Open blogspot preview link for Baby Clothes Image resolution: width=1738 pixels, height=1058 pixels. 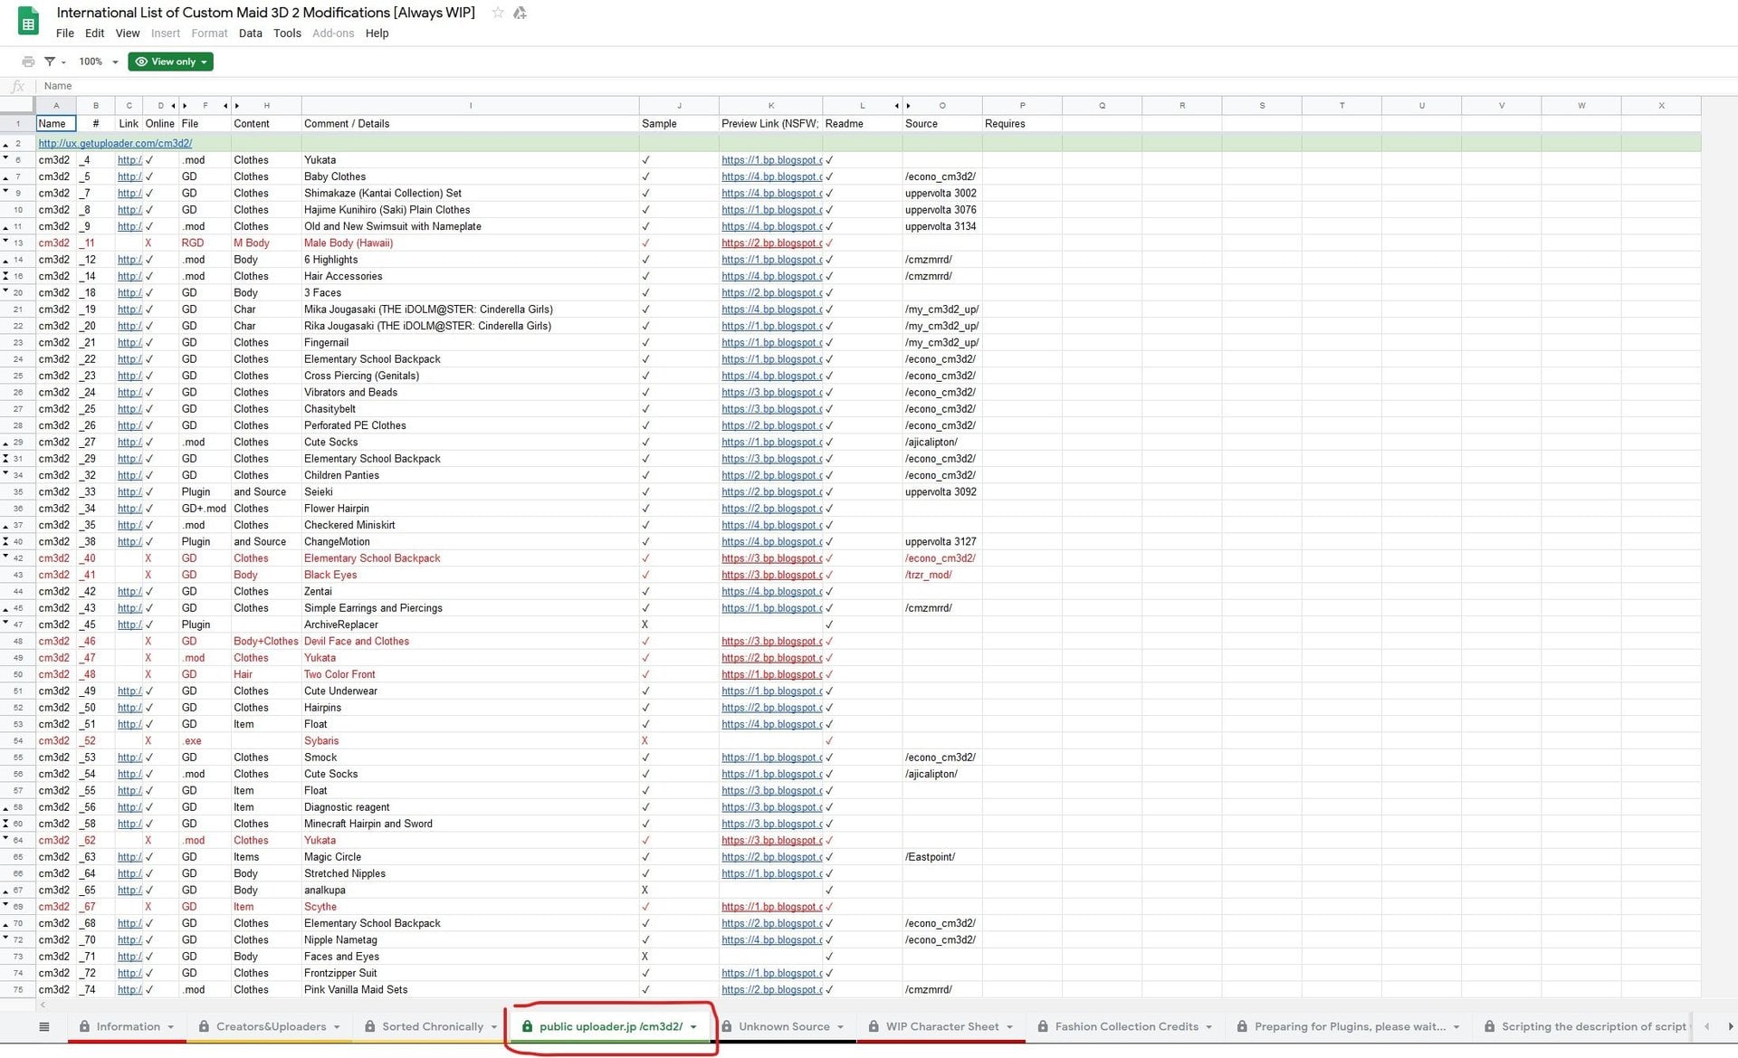(771, 176)
